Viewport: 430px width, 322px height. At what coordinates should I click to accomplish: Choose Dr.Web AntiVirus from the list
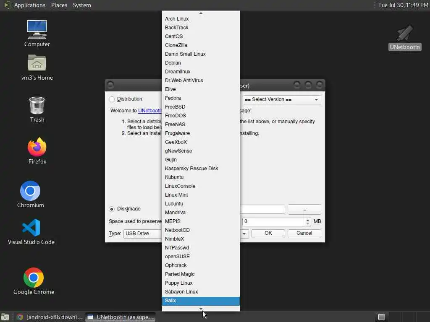201,80
